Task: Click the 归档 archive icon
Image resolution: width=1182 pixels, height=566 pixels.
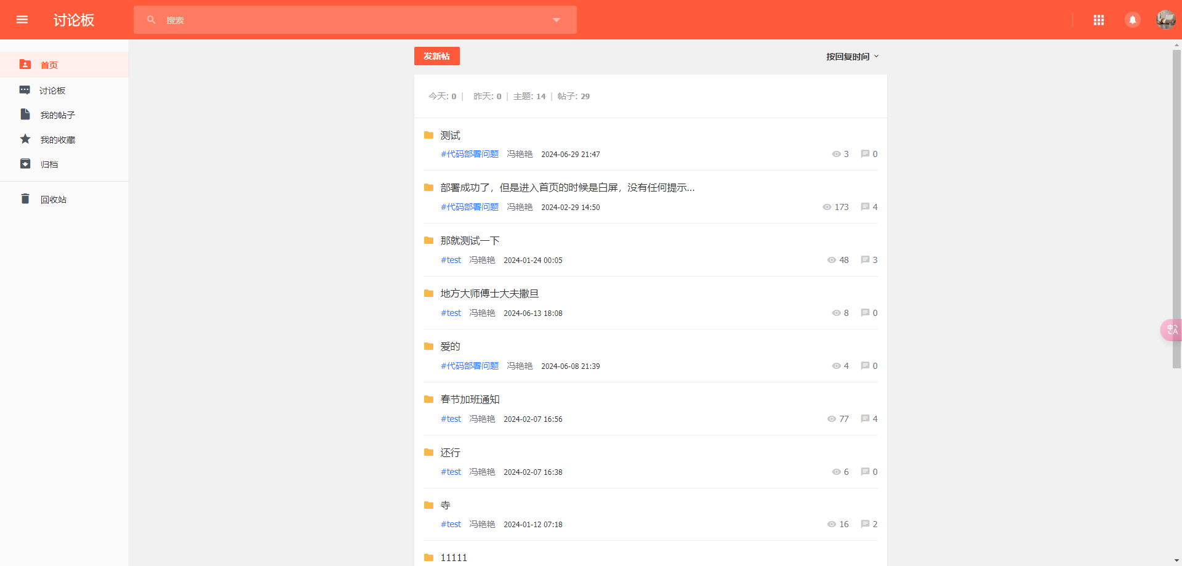Action: 25,164
